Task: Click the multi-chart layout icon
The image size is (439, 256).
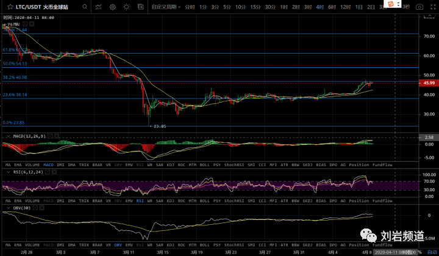Action: (141, 7)
